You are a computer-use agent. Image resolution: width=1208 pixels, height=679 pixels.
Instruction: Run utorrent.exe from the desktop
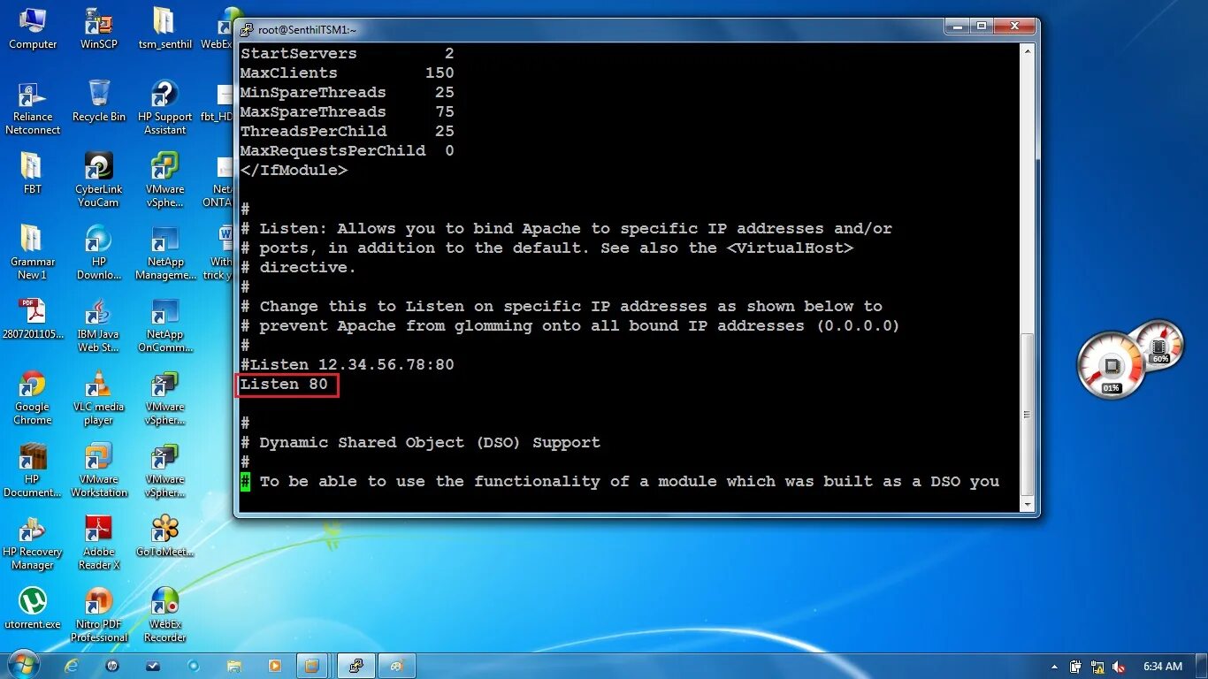pos(33,608)
